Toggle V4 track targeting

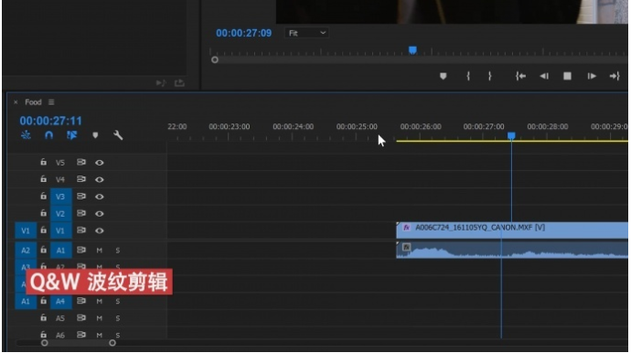[60, 179]
